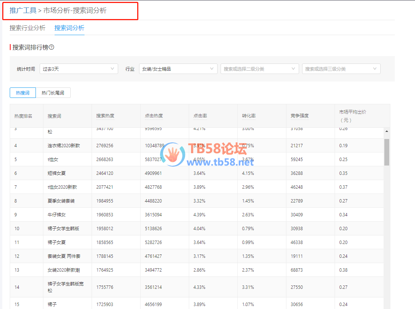The image size is (415, 309).
Task: Click the search term 女装2020新款潮
Action: [x=64, y=270]
